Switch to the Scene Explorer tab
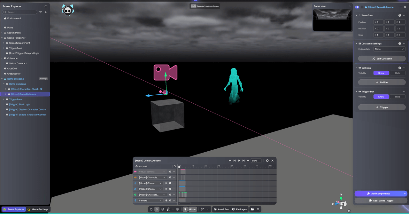This screenshot has width=409, height=214. coord(13,209)
